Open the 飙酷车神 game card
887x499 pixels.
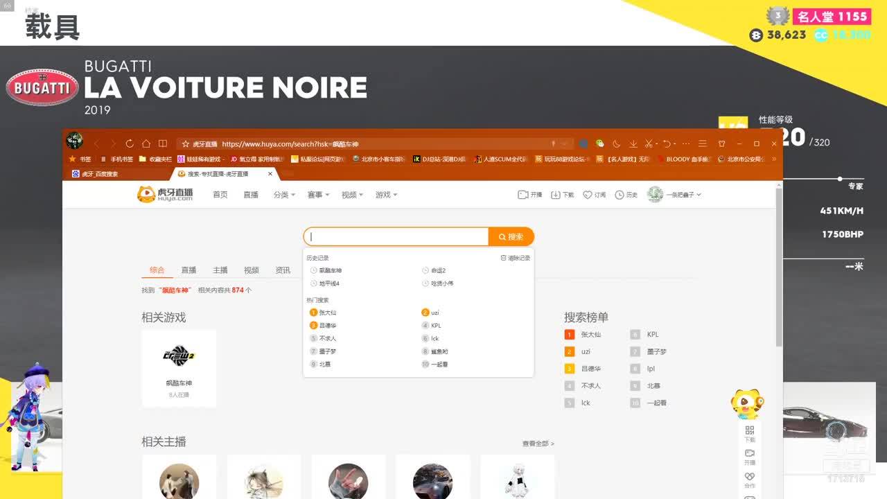tap(179, 368)
